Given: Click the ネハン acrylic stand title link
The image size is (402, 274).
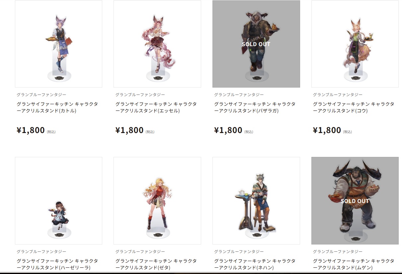Looking at the screenshot, I should tap(255, 264).
